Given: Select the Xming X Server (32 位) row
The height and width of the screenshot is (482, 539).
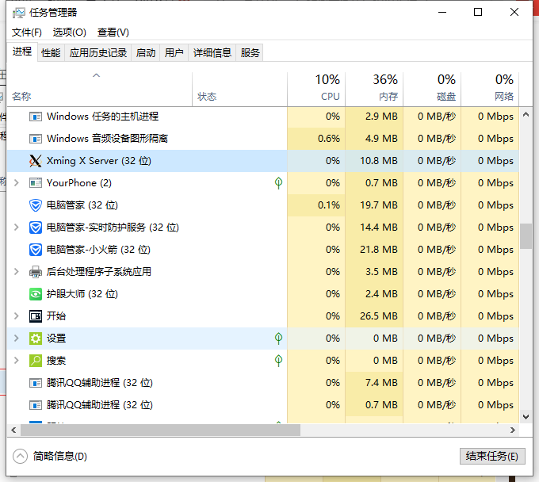Looking at the screenshot, I should point(263,161).
